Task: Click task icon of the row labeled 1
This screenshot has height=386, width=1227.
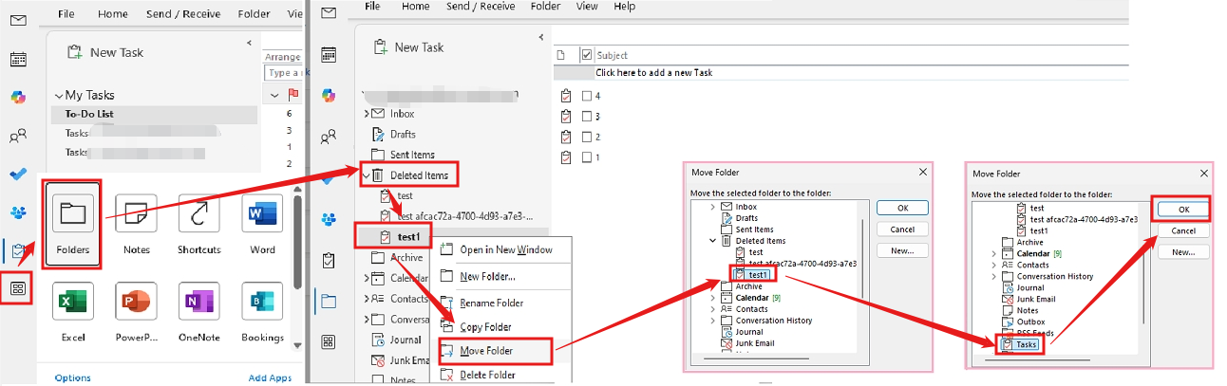Action: (x=567, y=156)
